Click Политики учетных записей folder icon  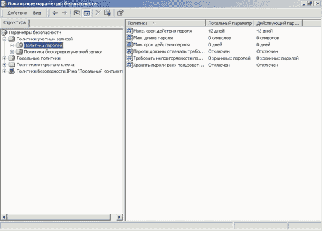click(12, 39)
